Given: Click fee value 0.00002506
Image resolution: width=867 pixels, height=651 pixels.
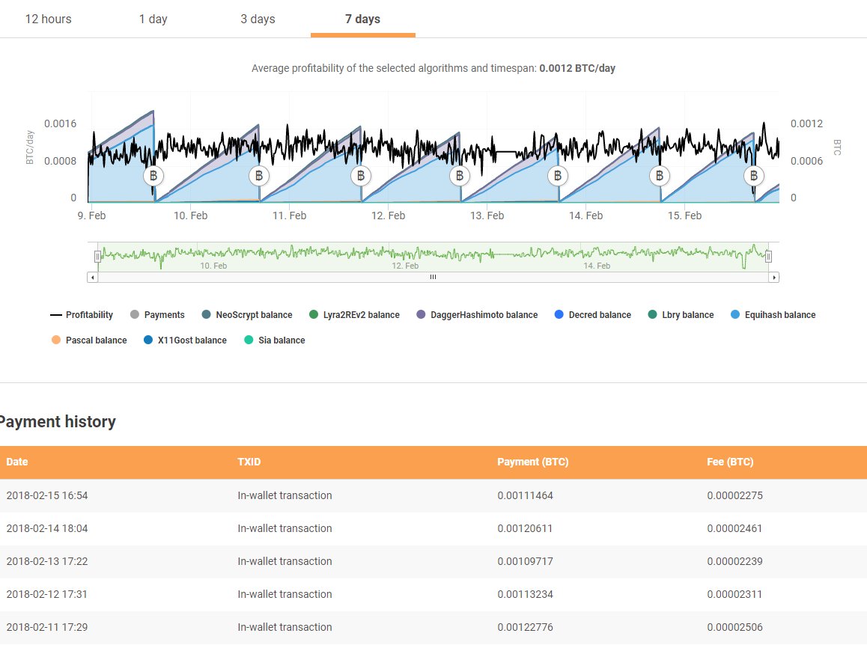Looking at the screenshot, I should coord(734,627).
